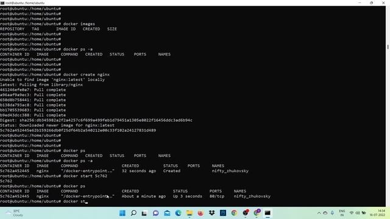Open the dark blue square app icon
Viewport: 390px width, 219px height.
[x=223, y=213]
